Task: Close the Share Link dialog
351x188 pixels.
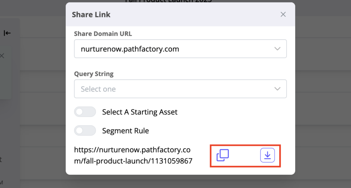Action: tap(283, 14)
